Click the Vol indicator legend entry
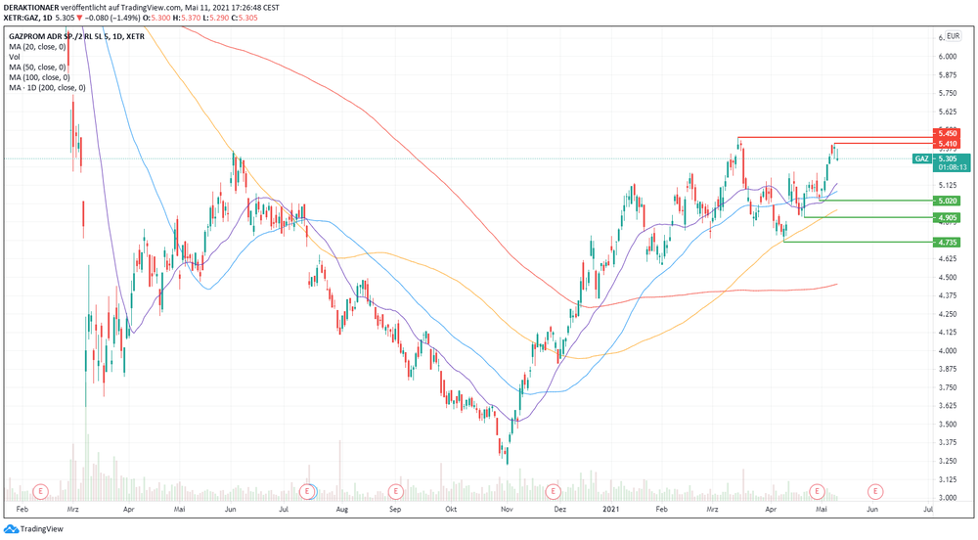The height and width of the screenshot is (540, 978). pos(15,57)
